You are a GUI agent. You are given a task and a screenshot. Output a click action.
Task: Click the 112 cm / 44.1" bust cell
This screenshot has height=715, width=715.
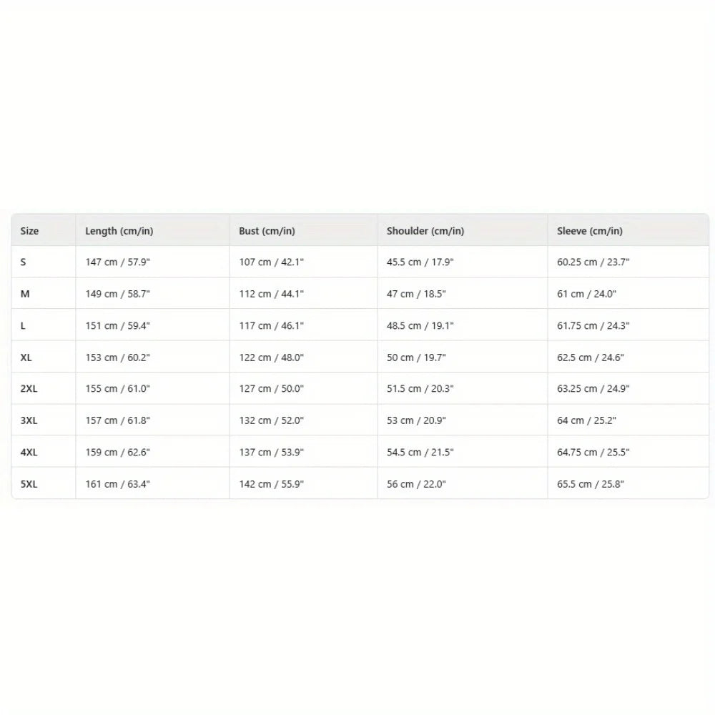click(272, 294)
